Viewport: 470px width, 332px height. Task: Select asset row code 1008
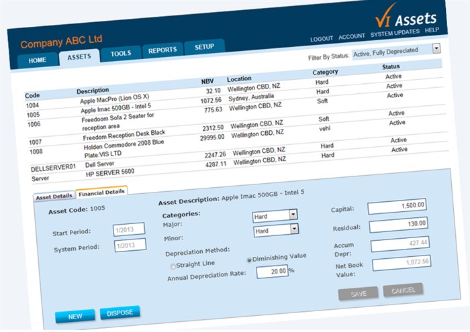click(36, 152)
